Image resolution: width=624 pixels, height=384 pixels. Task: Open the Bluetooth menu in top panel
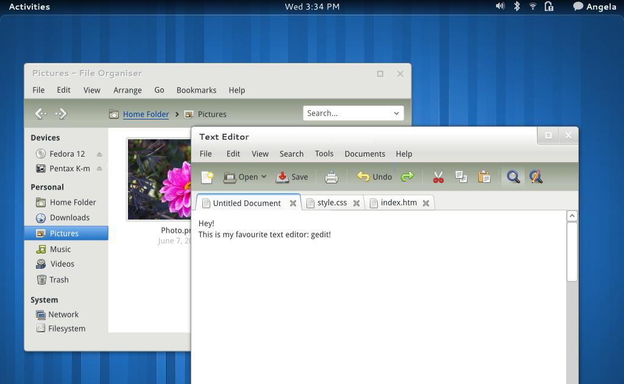coord(516,7)
